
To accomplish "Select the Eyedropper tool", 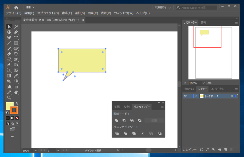I will point(16,76).
